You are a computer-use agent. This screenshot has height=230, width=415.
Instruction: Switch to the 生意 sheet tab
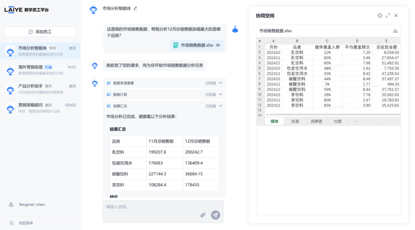pos(295,121)
